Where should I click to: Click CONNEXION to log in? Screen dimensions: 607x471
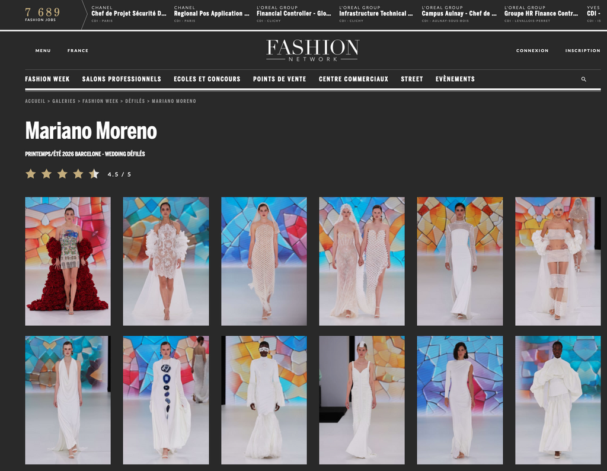532,51
